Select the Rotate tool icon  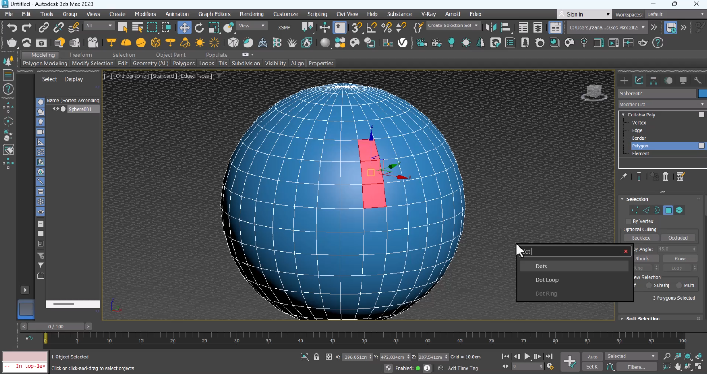coord(199,28)
